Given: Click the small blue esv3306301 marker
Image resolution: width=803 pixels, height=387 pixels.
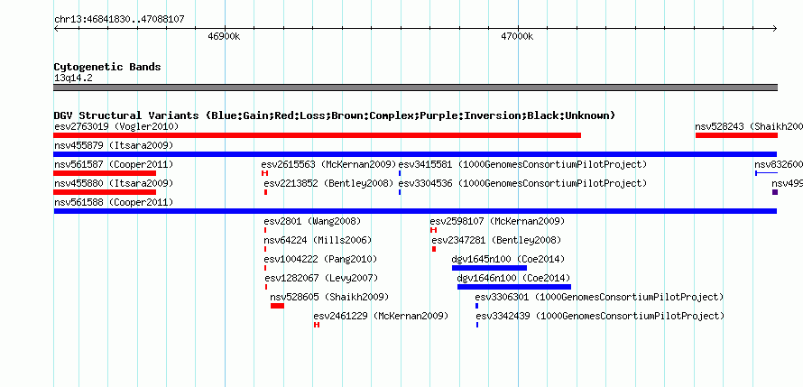Looking at the screenshot, I should click(476, 306).
